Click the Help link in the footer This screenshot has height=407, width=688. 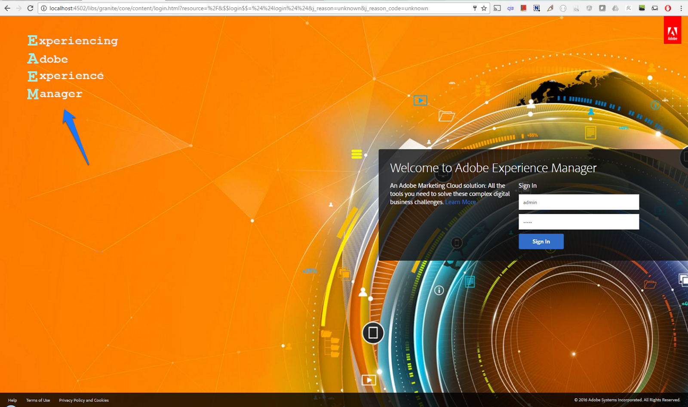click(x=12, y=400)
